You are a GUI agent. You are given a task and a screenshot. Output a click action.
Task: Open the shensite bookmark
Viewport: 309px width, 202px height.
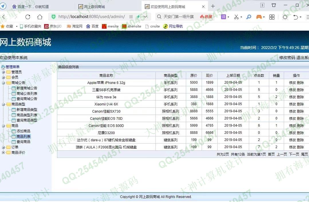[132, 26]
